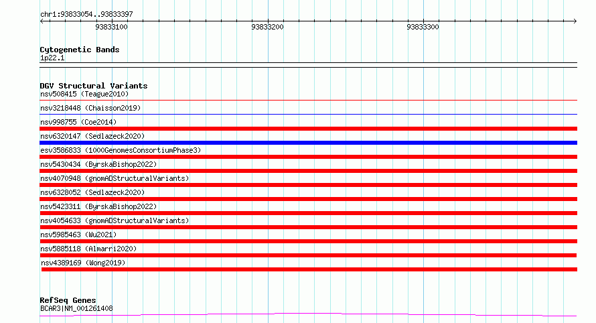Click nsv3218448 (Chaisson2019) variant label
The image size is (596, 323).
[90, 108]
